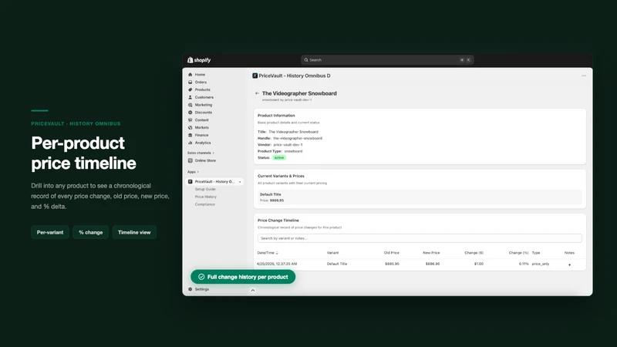617x347 pixels.
Task: Open Orders in sidebar menu
Action: [201, 83]
